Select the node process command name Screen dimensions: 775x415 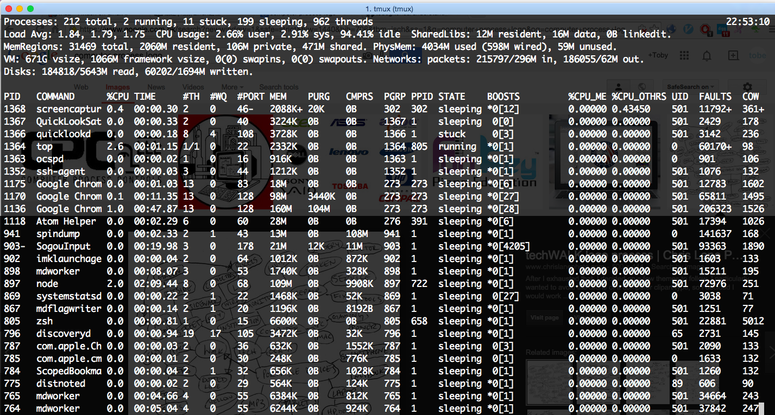pyautogui.click(x=47, y=284)
